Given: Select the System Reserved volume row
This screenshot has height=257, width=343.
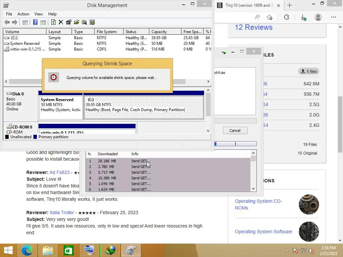Looking at the screenshot, I should [x=107, y=44].
